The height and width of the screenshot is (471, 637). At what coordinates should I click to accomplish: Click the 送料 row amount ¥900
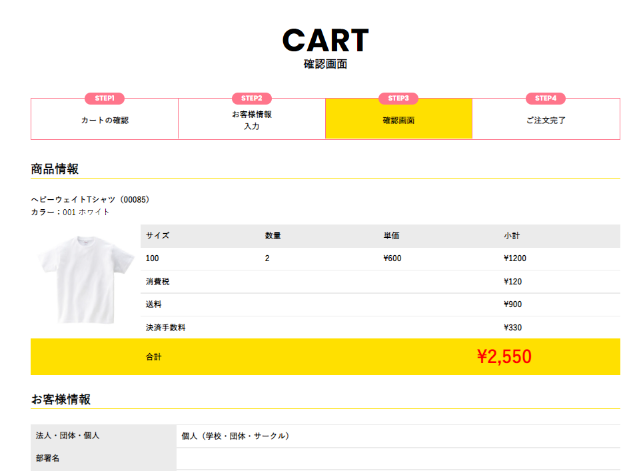[x=513, y=304]
